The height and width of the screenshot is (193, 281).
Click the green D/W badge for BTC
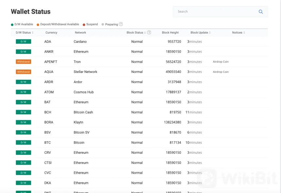24,142
